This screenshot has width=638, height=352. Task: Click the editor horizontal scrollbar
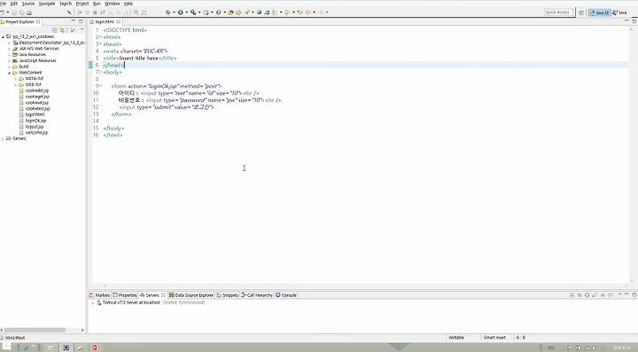point(365,286)
